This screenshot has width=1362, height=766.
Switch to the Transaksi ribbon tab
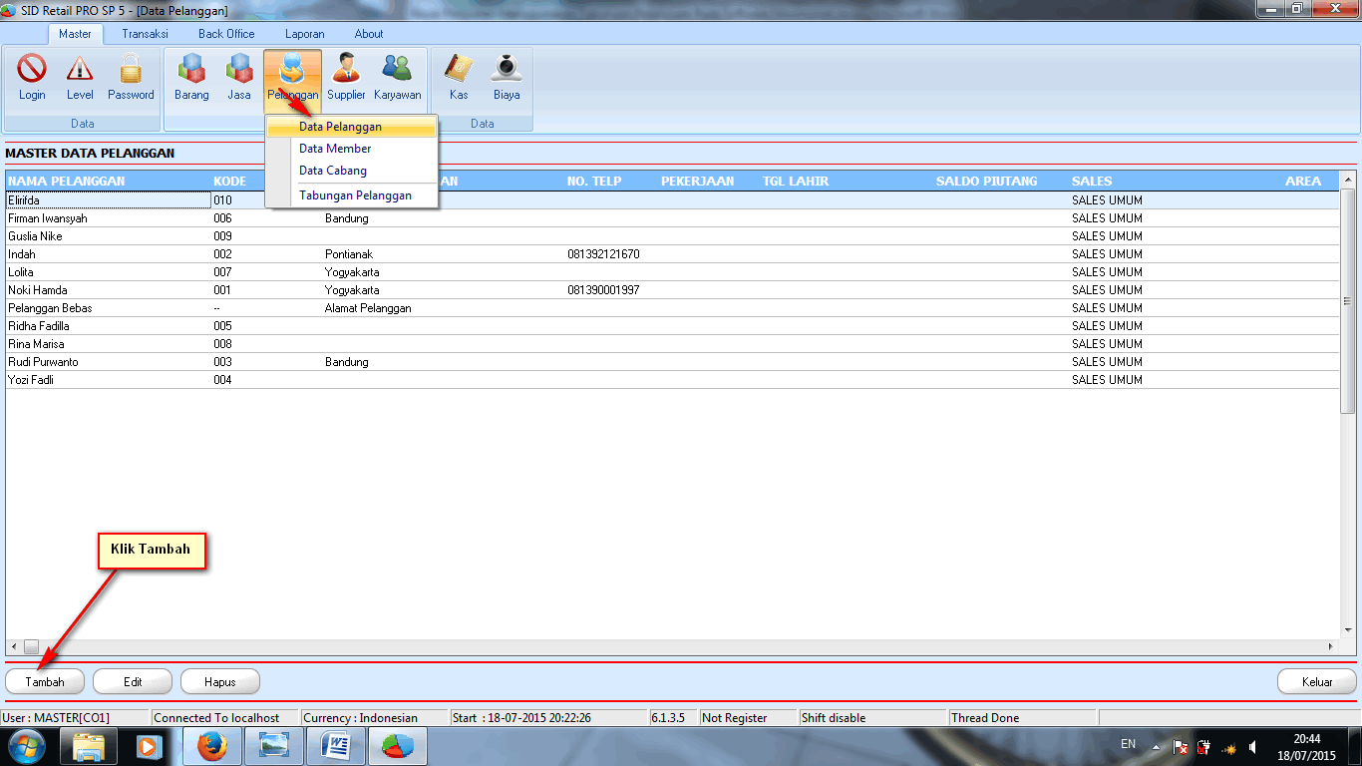[x=145, y=34]
